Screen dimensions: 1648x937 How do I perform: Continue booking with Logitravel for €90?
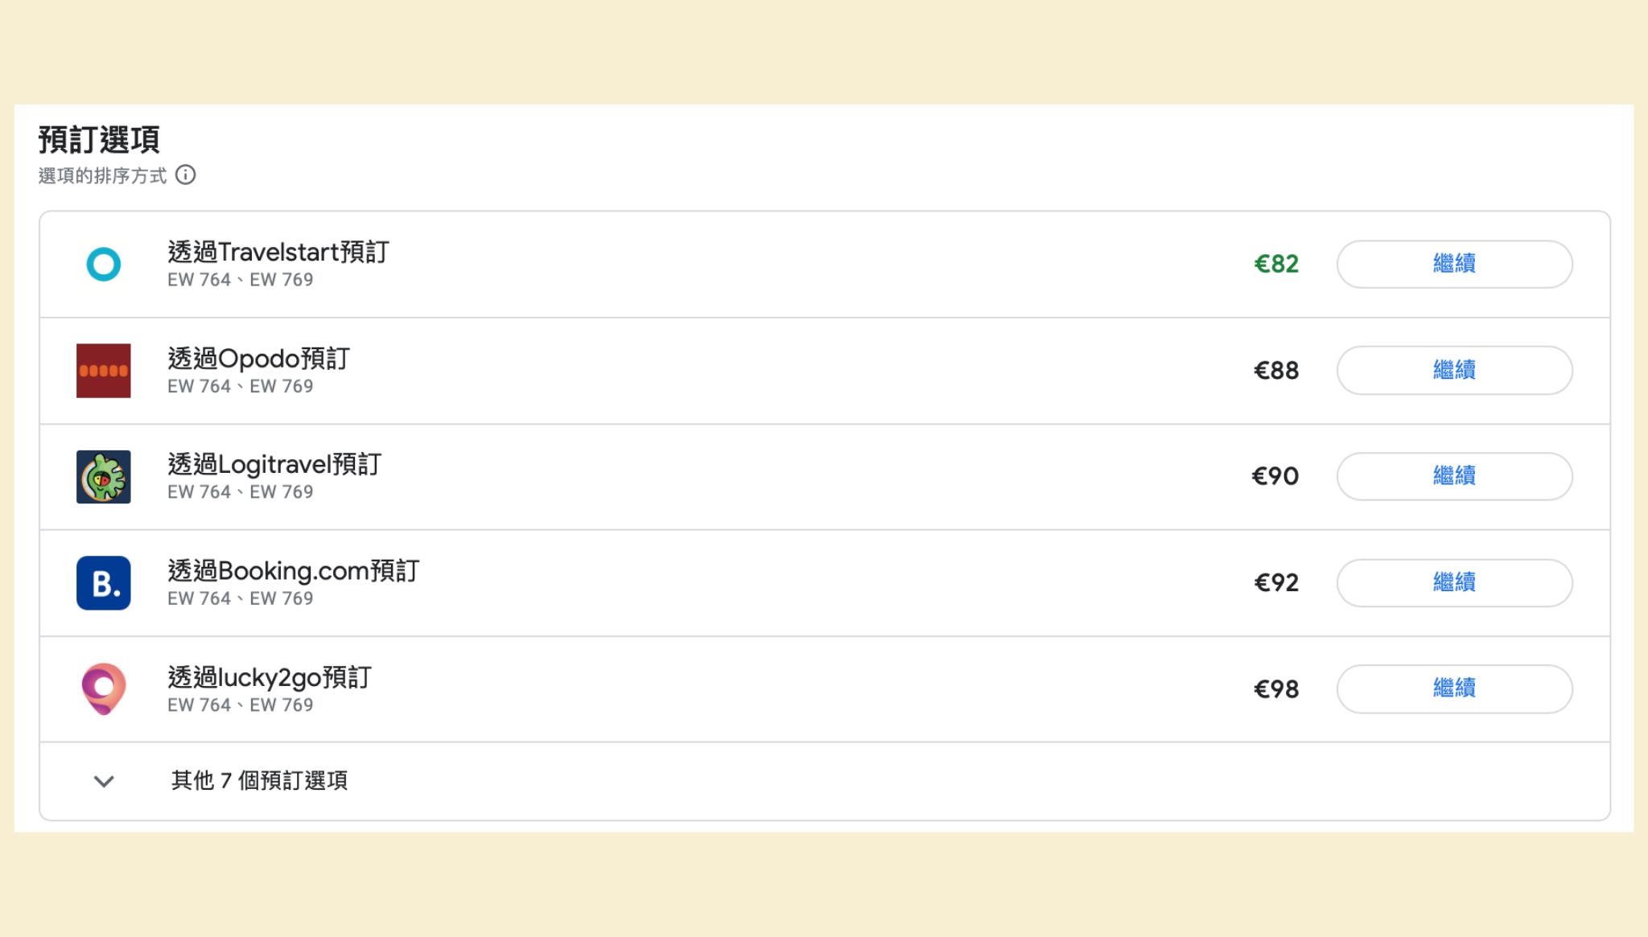(x=1454, y=476)
